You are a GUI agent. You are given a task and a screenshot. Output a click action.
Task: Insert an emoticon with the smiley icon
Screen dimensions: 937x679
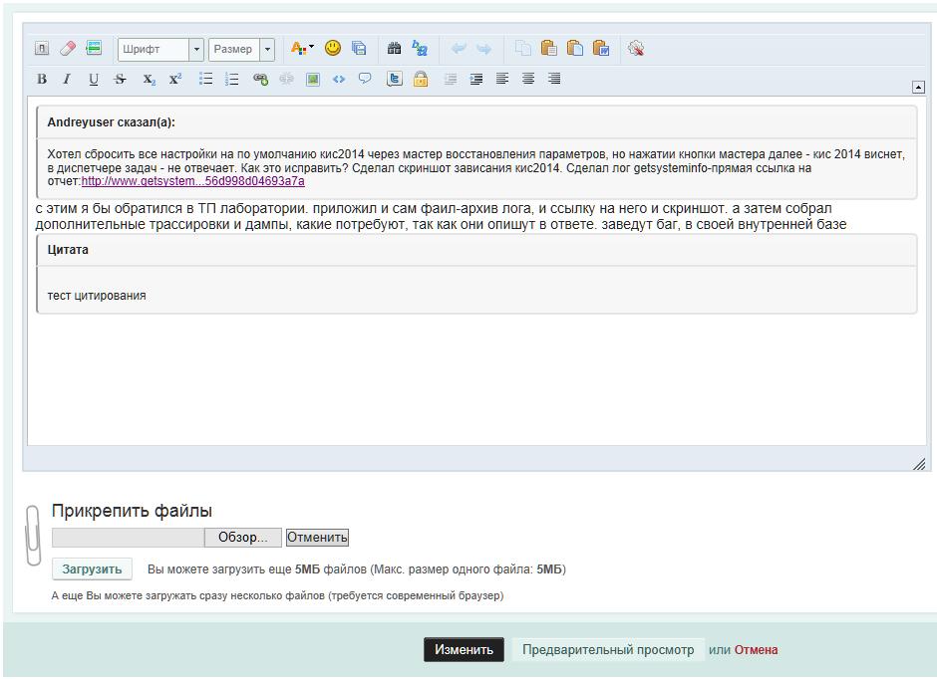(x=333, y=48)
